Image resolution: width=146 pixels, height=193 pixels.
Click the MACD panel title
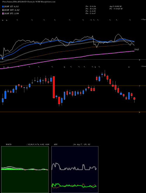[9, 144]
